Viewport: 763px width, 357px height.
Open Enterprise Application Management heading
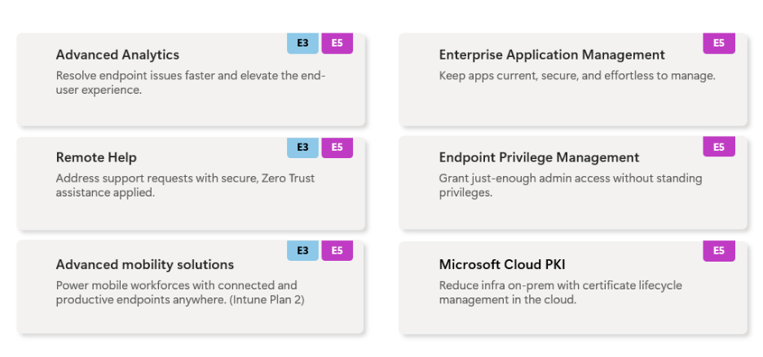click(x=552, y=55)
